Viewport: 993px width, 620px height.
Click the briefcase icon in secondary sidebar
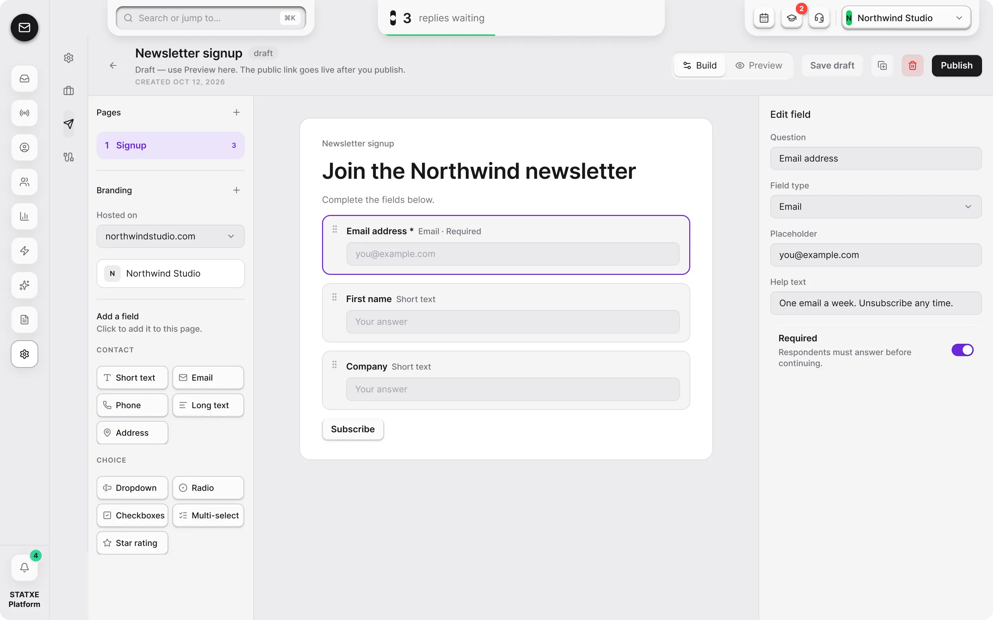tap(69, 91)
